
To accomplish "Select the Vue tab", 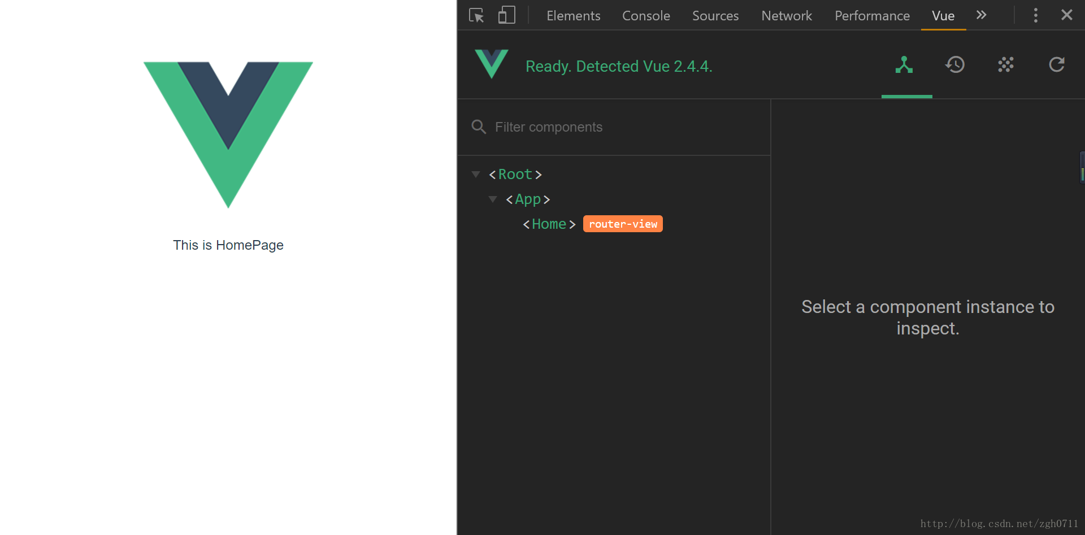I will click(943, 16).
